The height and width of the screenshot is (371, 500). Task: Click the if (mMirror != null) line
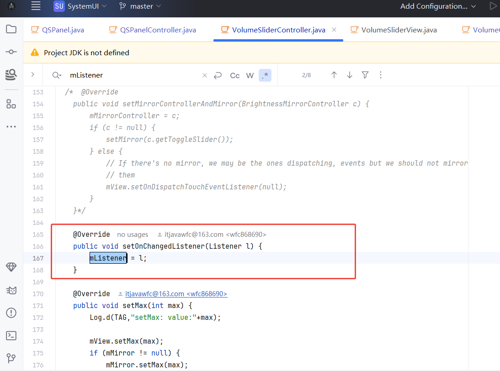(135, 353)
